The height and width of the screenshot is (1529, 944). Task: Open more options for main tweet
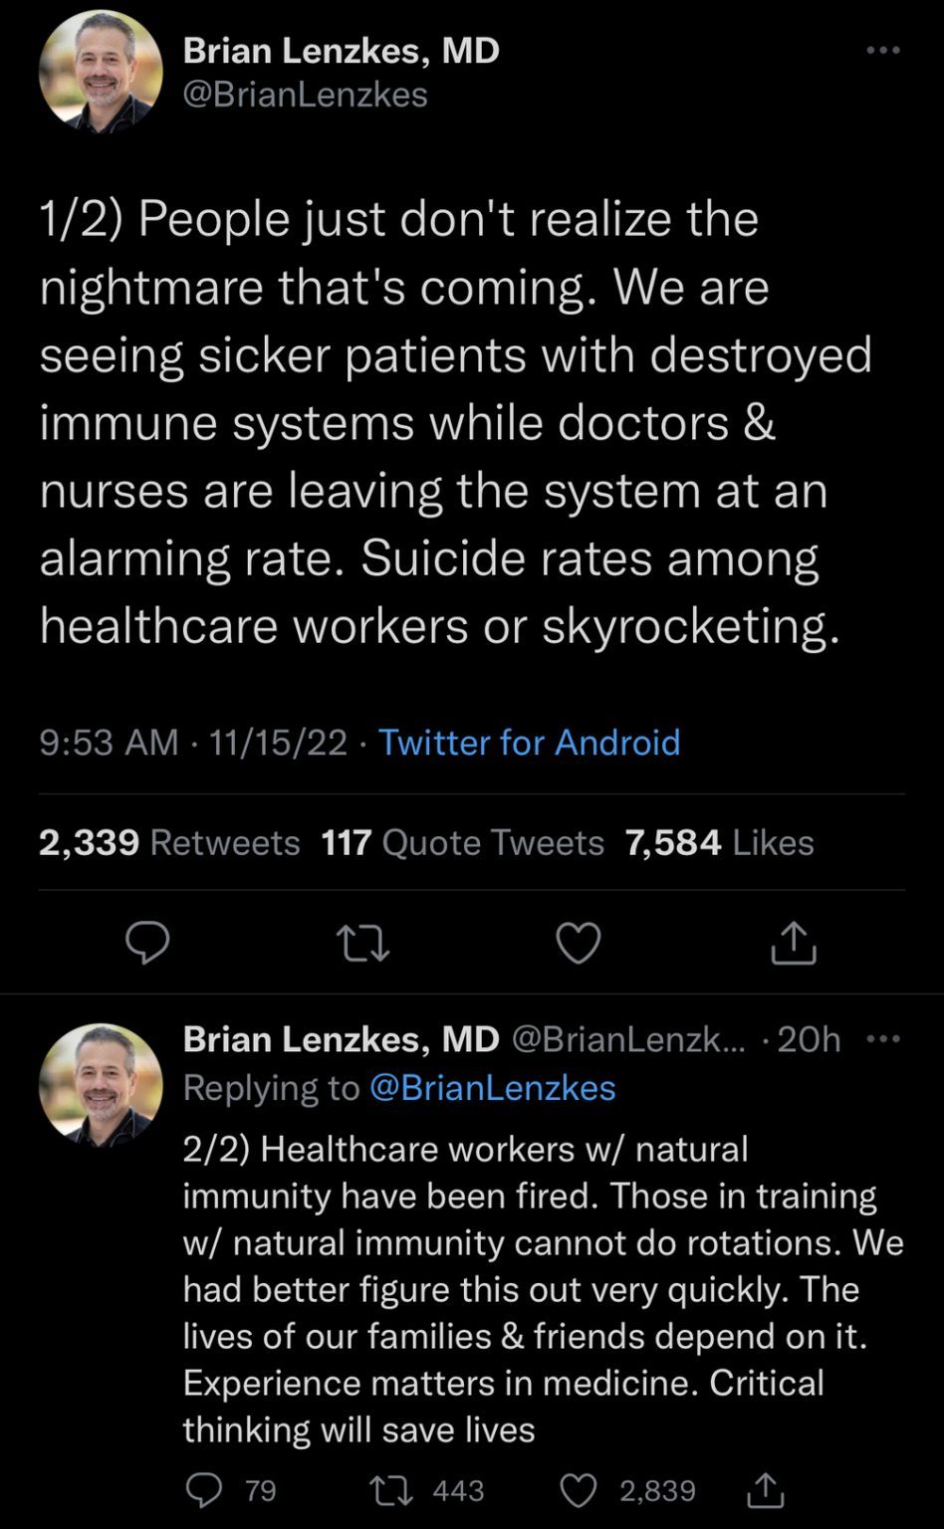[882, 51]
